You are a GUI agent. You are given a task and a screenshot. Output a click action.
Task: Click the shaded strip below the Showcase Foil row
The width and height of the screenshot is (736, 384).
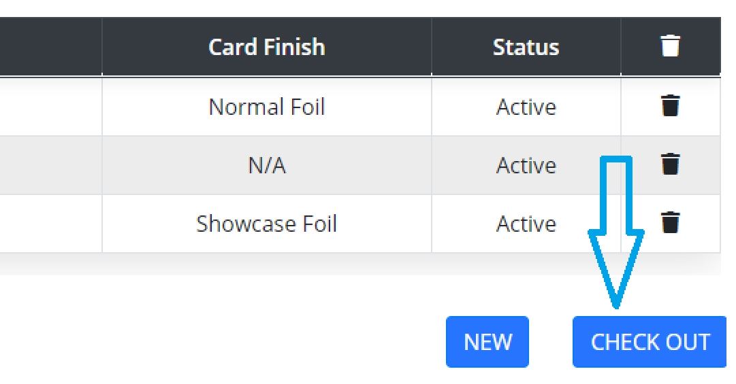point(360,264)
